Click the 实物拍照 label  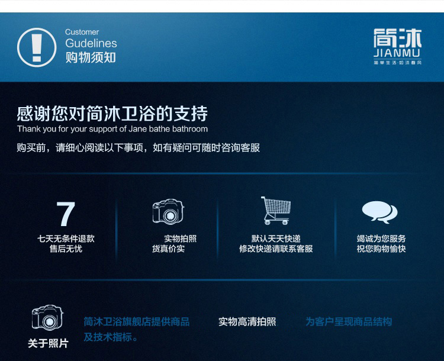pos(181,238)
